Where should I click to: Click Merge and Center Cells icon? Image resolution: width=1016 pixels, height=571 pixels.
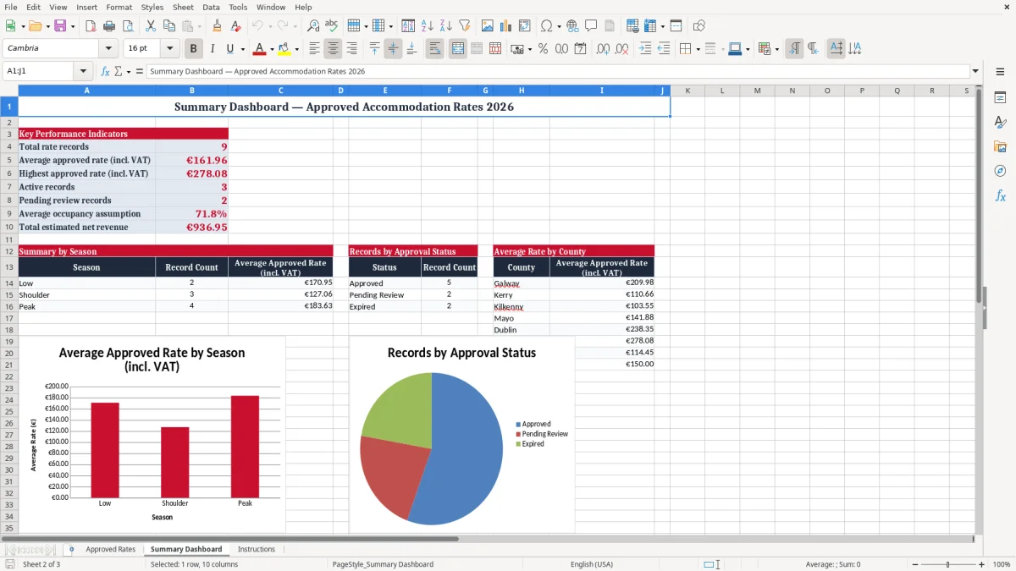pos(457,49)
